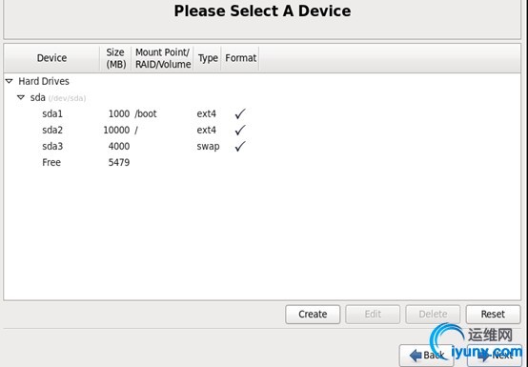
Task: Click the / mount point of sda2
Action: click(136, 131)
